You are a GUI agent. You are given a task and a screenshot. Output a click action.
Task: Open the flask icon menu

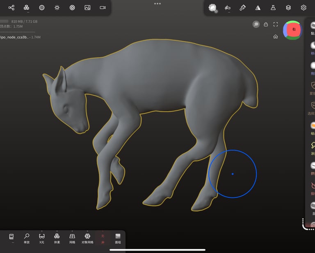pos(273,8)
